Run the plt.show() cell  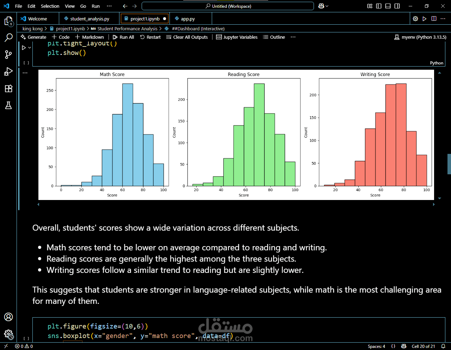(x=24, y=48)
